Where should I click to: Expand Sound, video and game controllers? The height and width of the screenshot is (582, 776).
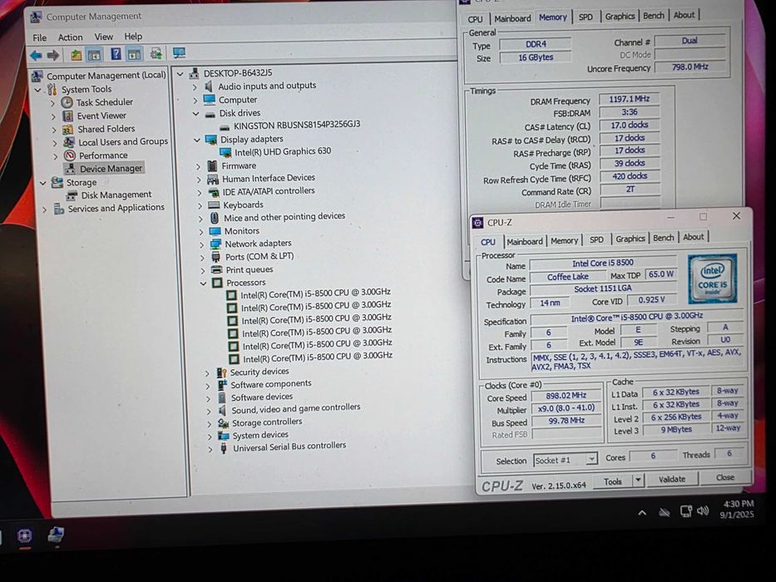click(209, 412)
